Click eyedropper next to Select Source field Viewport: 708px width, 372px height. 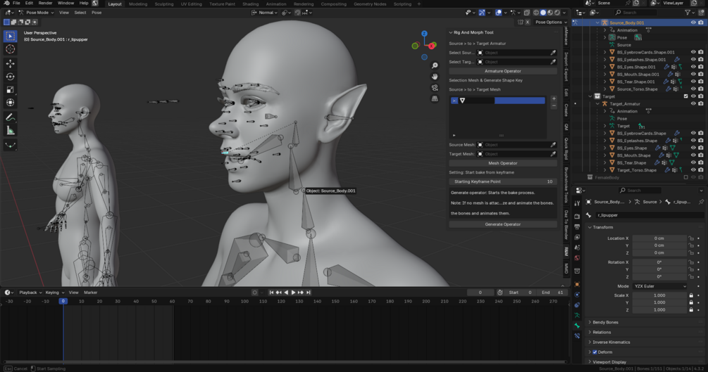click(x=553, y=53)
